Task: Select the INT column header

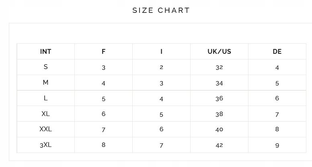Action: 46,51
